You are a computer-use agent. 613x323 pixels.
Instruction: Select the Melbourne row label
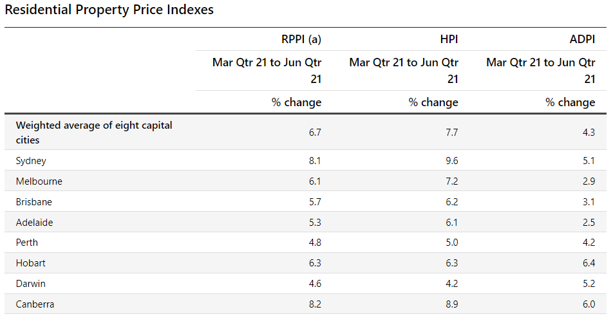click(39, 181)
